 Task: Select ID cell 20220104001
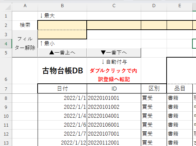pos(114,116)
